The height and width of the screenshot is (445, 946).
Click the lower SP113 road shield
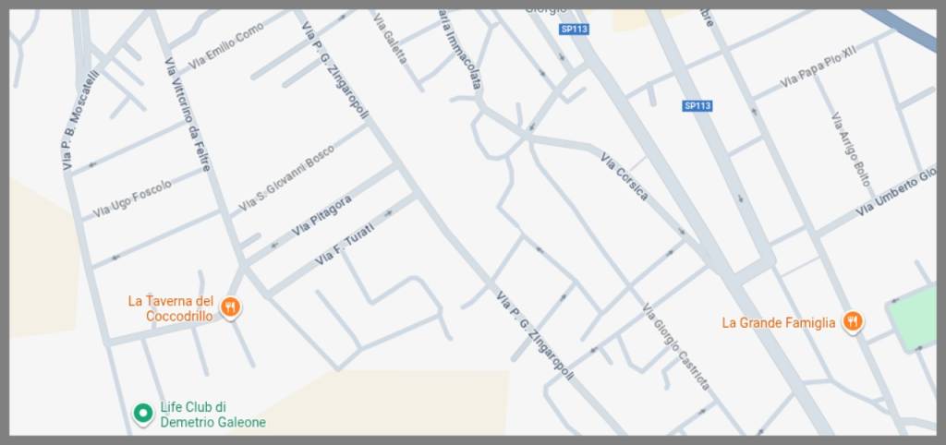(x=697, y=105)
